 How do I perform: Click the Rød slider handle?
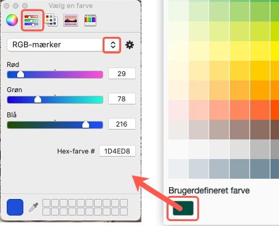coord(20,74)
